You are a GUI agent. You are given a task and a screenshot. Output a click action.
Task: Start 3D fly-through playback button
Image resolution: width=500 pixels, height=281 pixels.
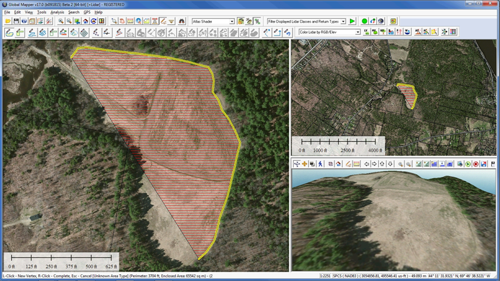[x=467, y=164]
